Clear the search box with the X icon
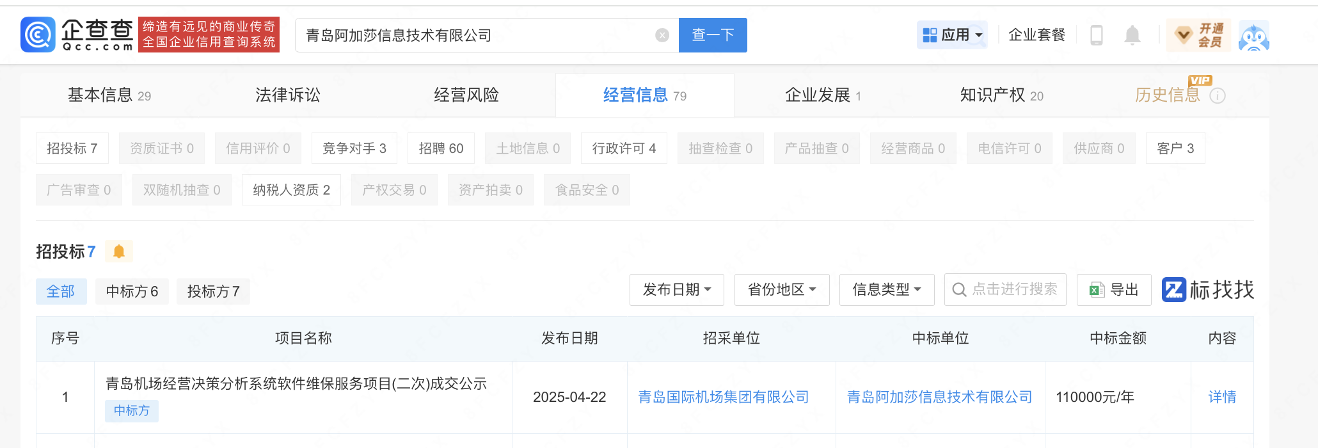This screenshot has width=1318, height=448. click(662, 35)
